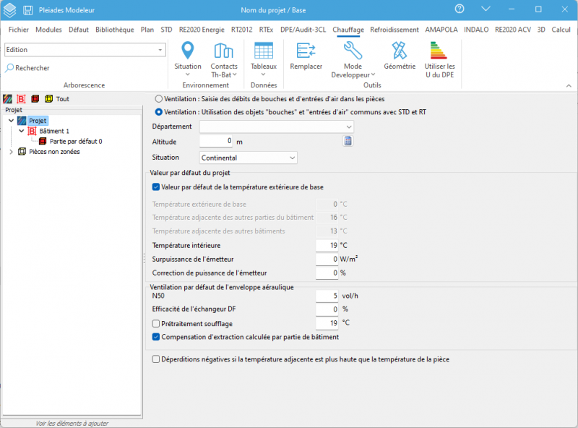Open the Géométrie ruler-pencil icon
The image size is (578, 428).
400,51
